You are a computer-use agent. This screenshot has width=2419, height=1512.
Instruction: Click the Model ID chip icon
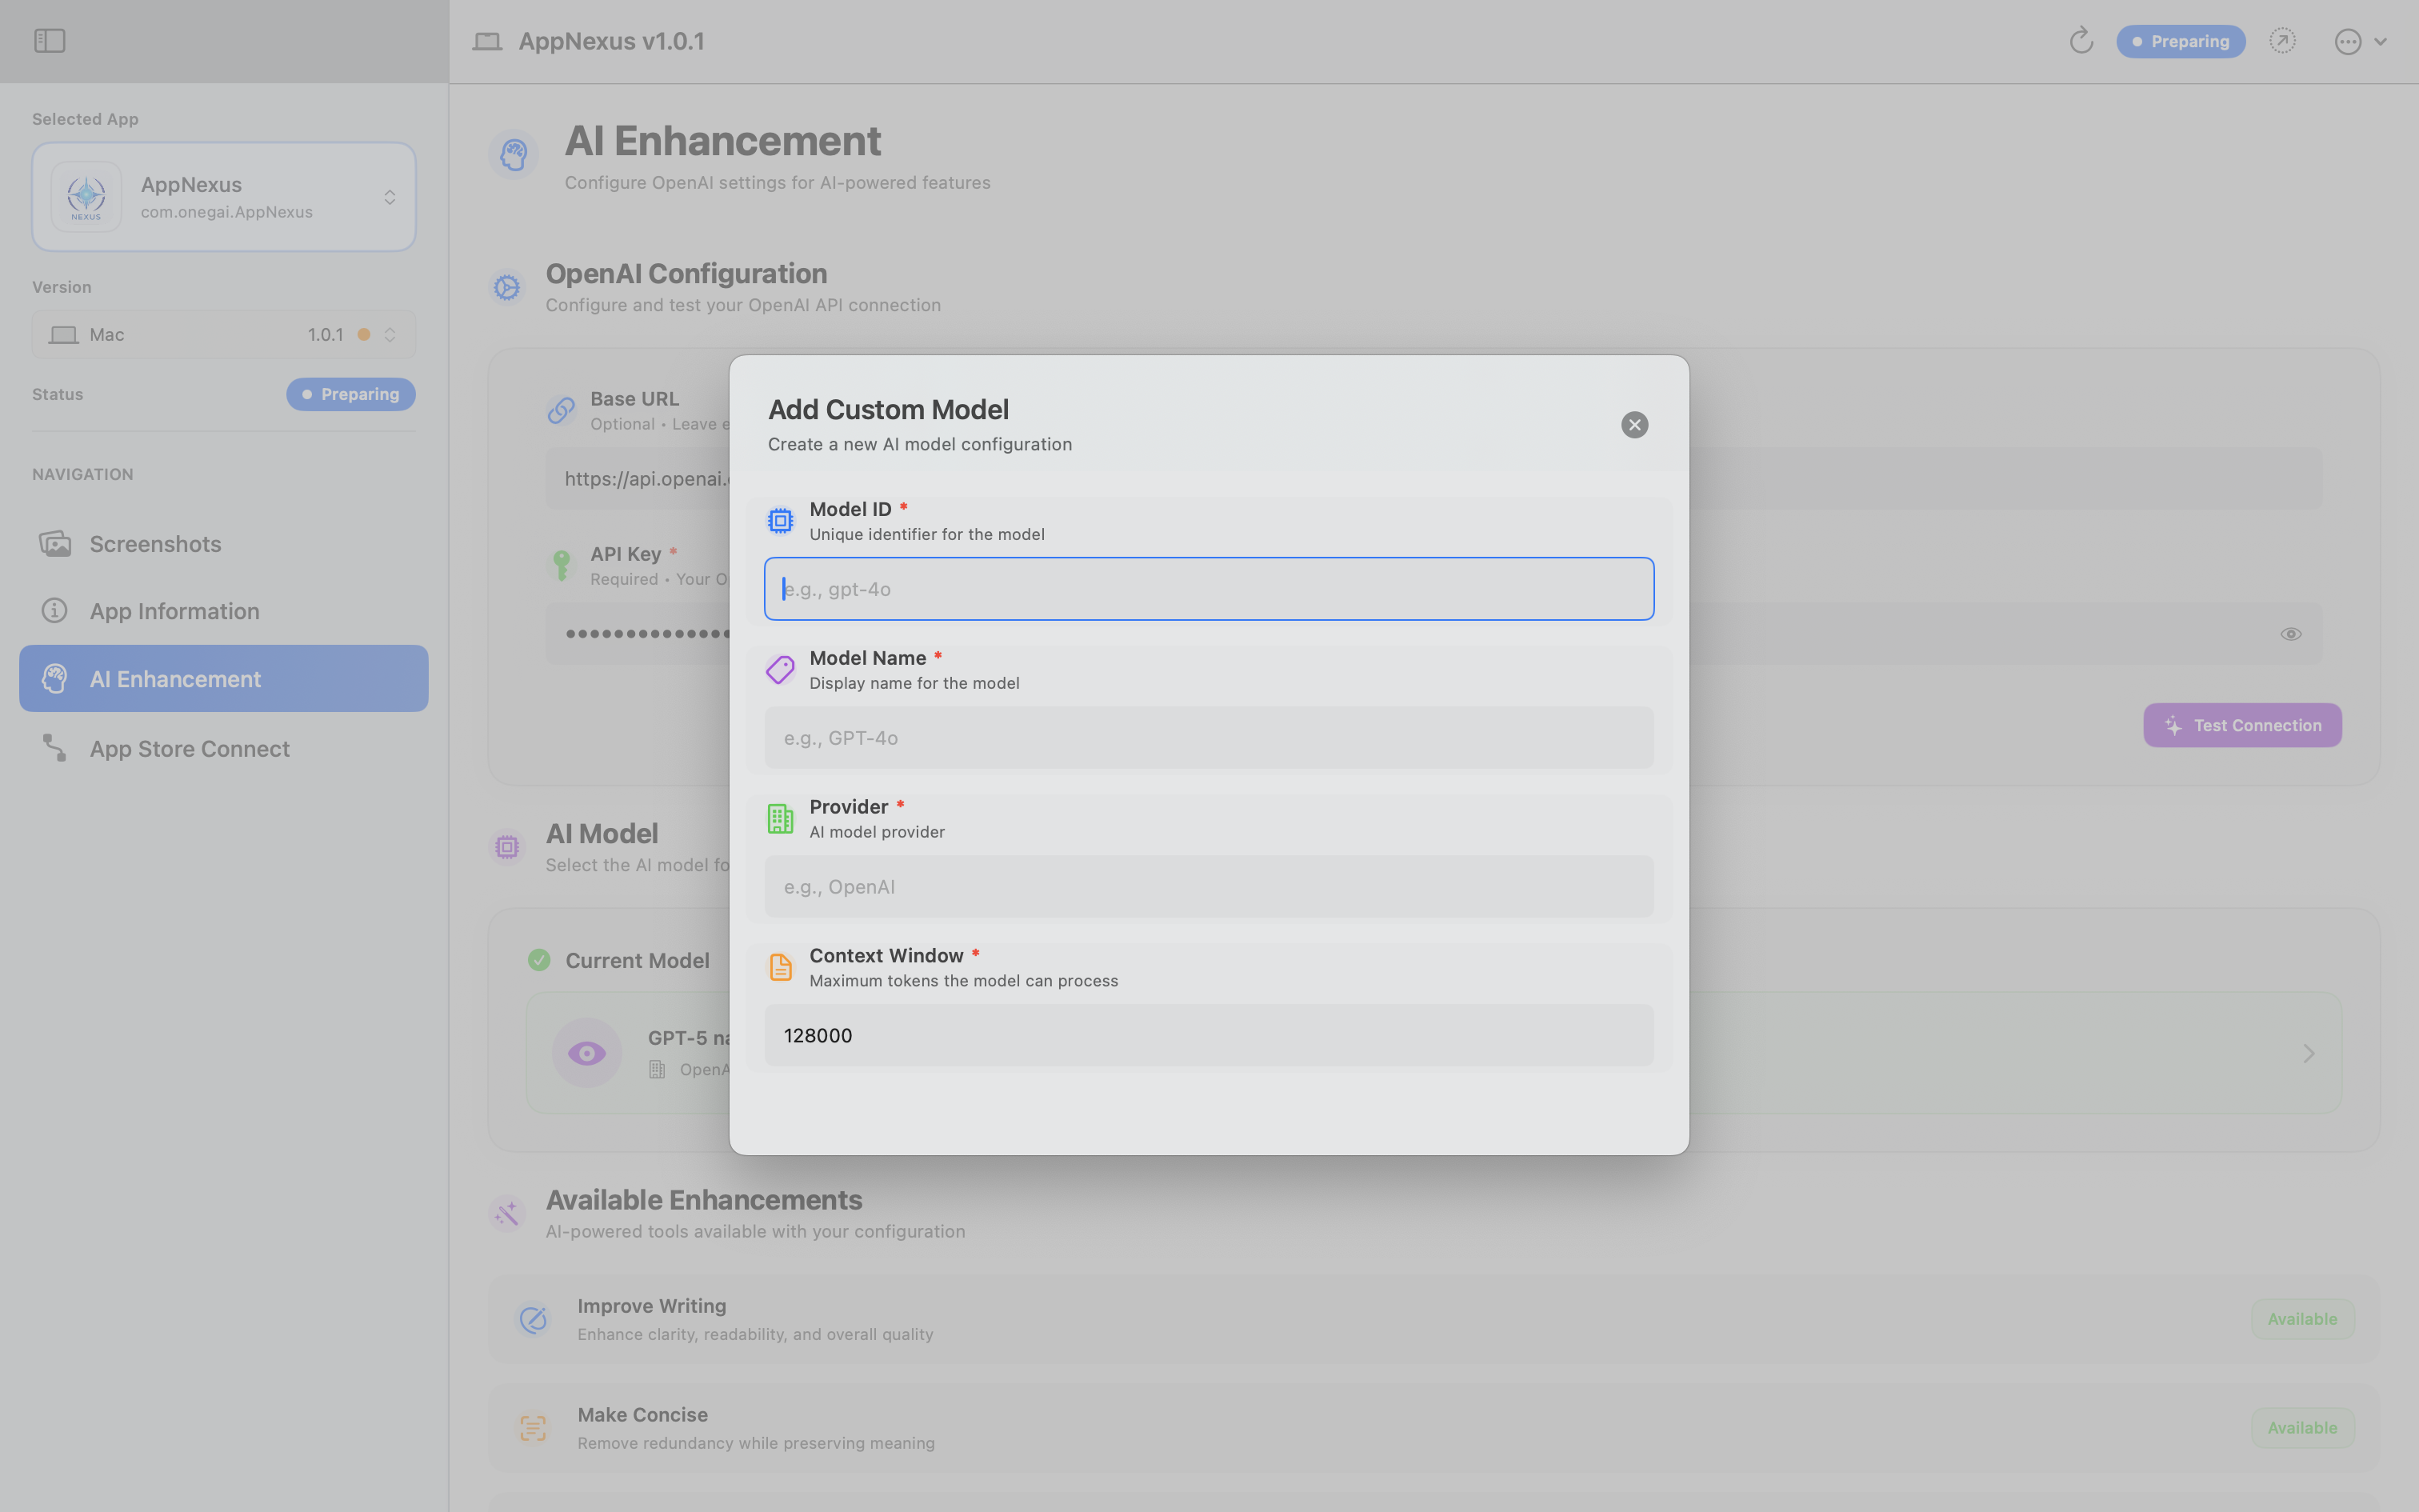click(x=780, y=520)
